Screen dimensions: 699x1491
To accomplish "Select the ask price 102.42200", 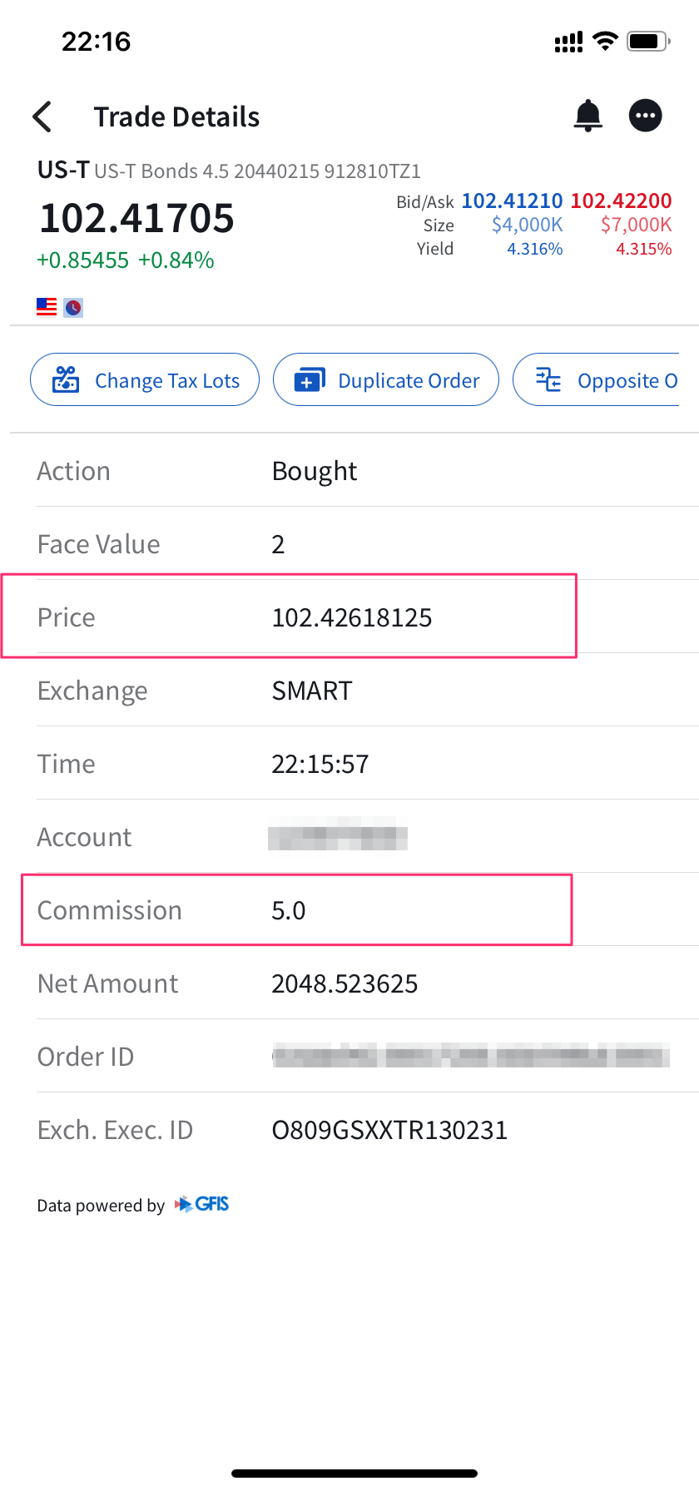I will coord(621,201).
